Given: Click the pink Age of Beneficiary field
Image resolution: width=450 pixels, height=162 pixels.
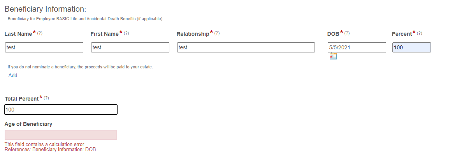Looking at the screenshot, I should click(61, 135).
